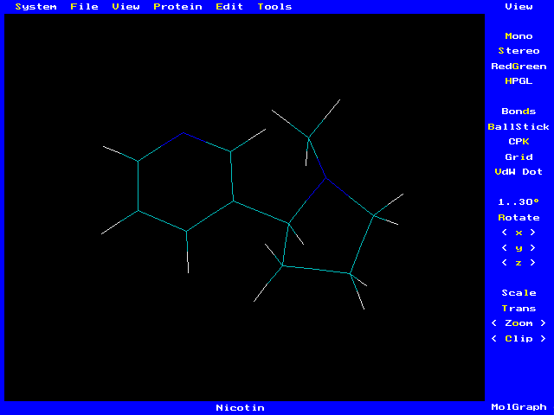This screenshot has height=415, width=554.
Task: Click left arrow to decrease Clip
Action: click(x=494, y=339)
